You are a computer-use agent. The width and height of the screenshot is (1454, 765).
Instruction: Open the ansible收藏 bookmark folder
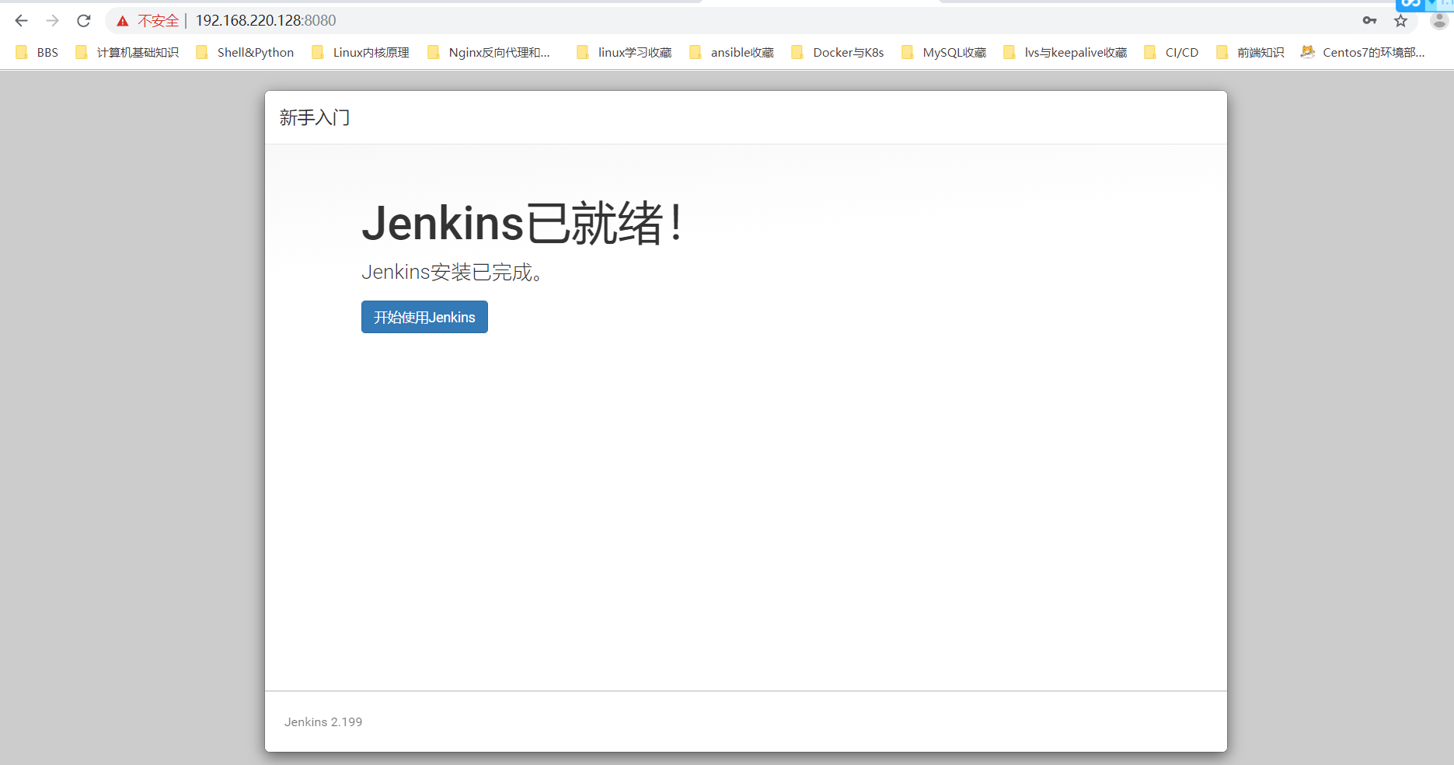[x=732, y=52]
